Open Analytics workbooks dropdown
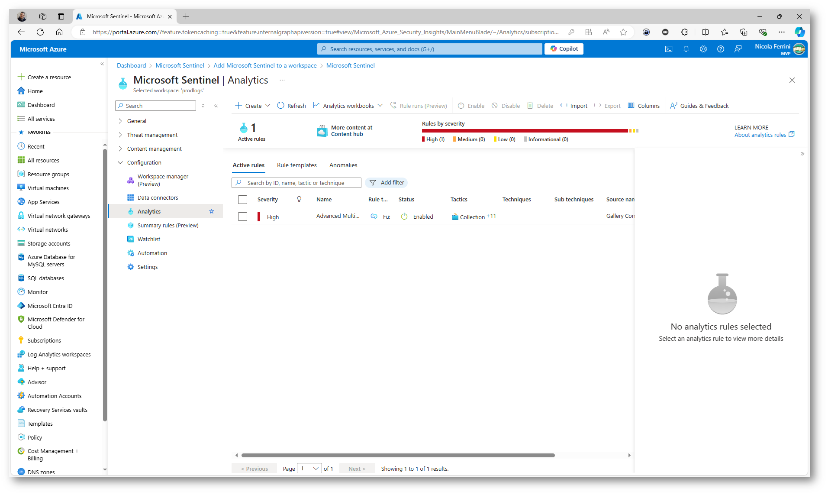828x495 pixels. click(x=348, y=106)
